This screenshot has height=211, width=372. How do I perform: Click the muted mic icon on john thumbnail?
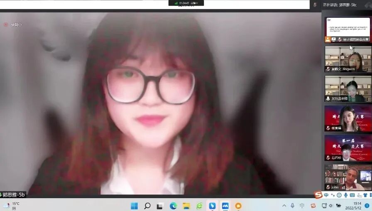328,187
